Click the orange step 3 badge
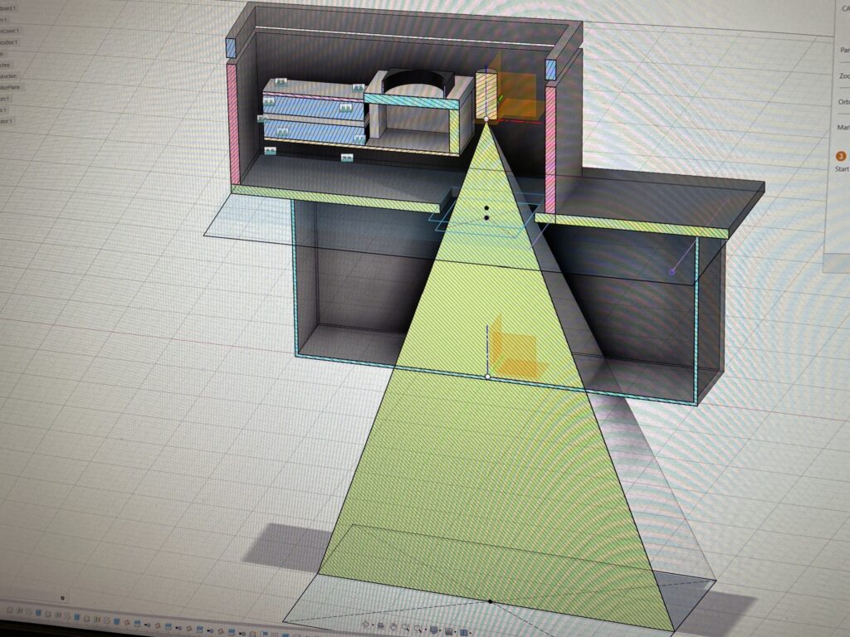Screen dimensions: 850x637 pos(841,156)
